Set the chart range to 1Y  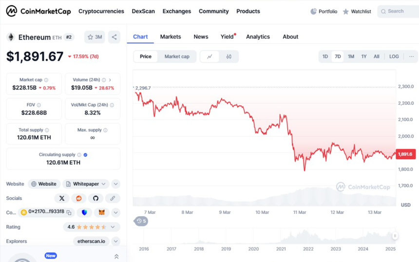click(x=364, y=56)
